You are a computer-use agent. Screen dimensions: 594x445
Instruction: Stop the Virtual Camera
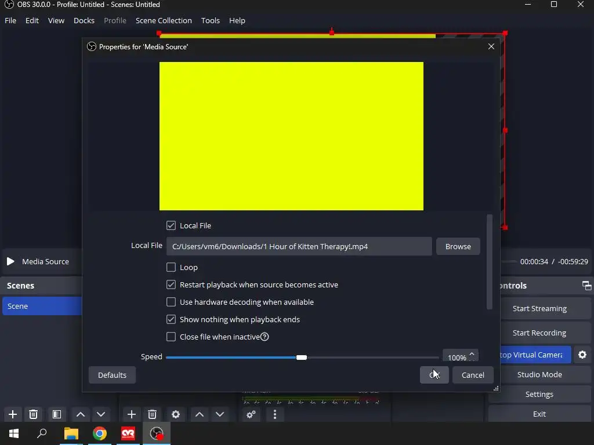(535, 355)
